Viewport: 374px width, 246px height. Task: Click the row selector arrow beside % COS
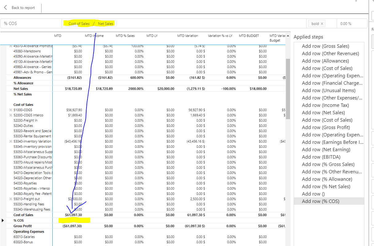3,220
